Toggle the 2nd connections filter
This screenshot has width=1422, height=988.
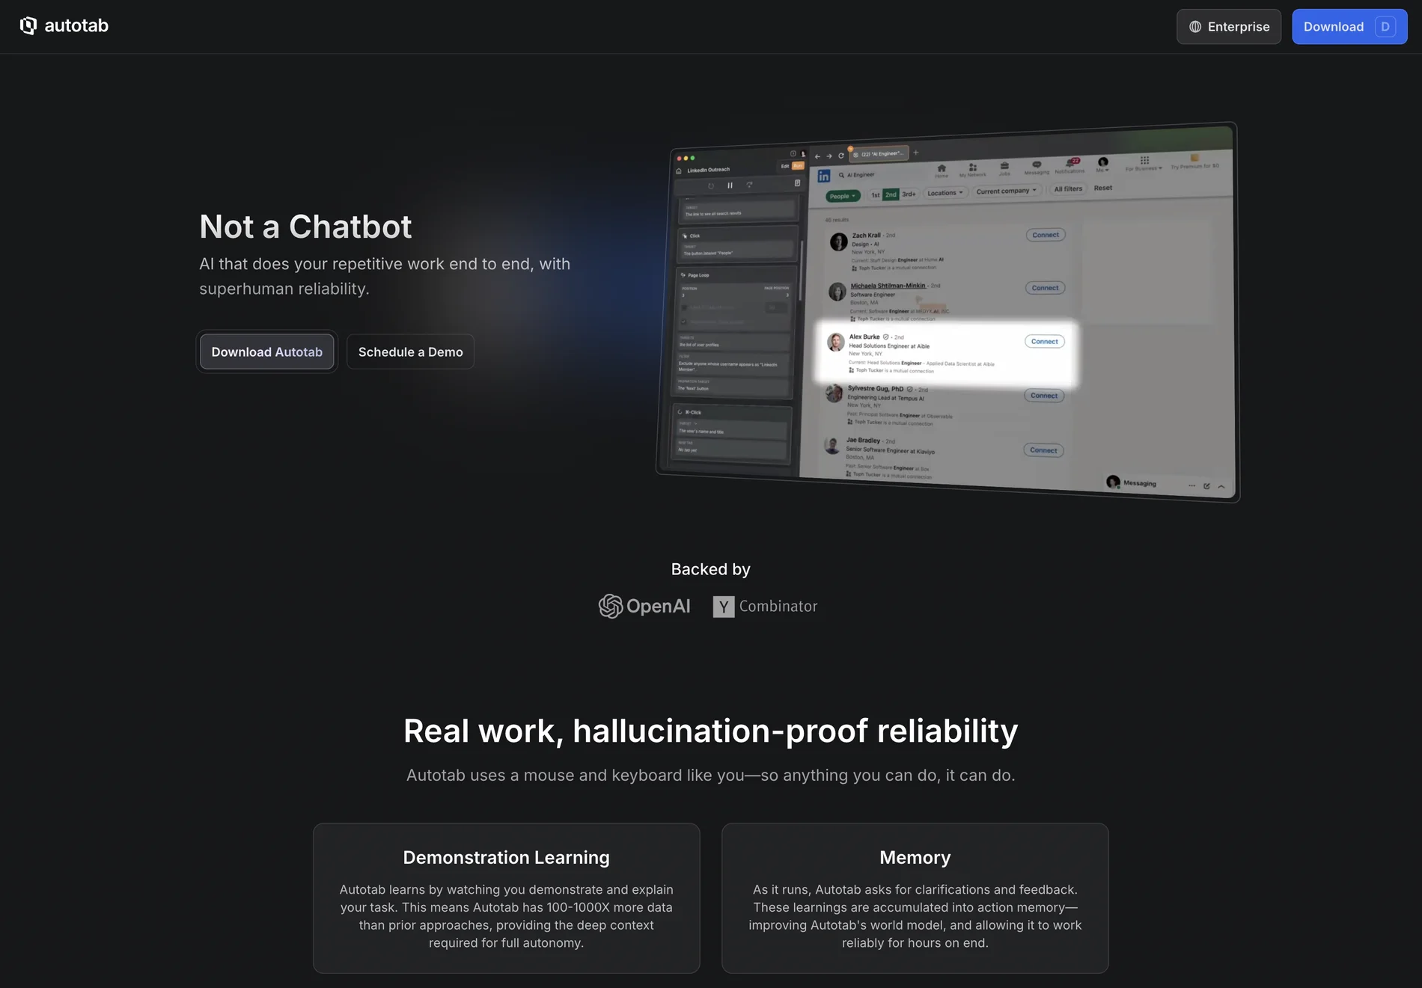[x=891, y=194]
